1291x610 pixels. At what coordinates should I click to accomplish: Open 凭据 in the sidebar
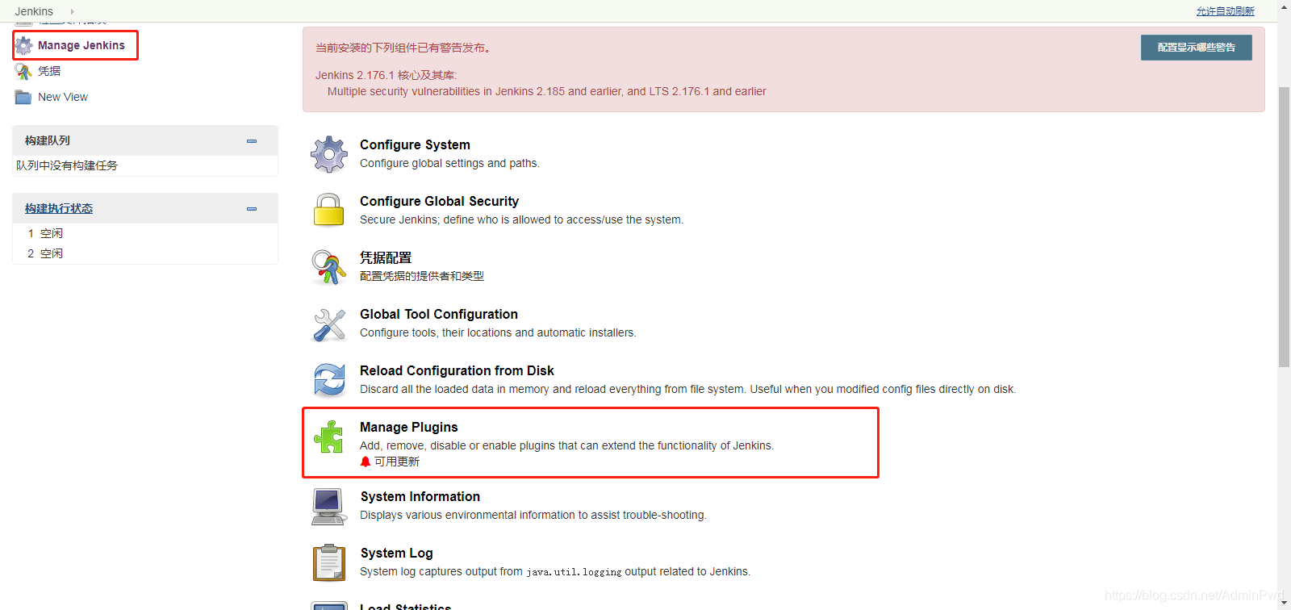click(x=49, y=71)
